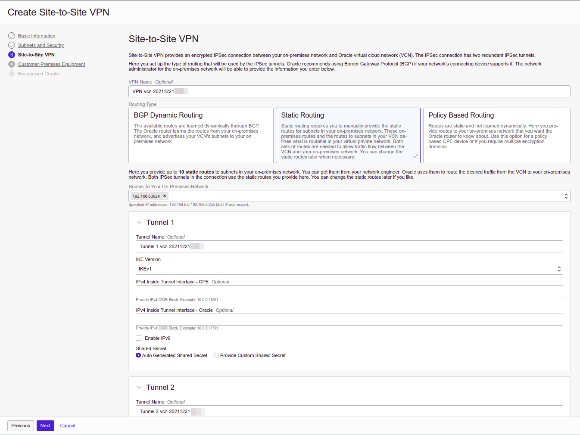Click IPv4 Inside Tunnel Interface - Oracle field

tap(349, 320)
